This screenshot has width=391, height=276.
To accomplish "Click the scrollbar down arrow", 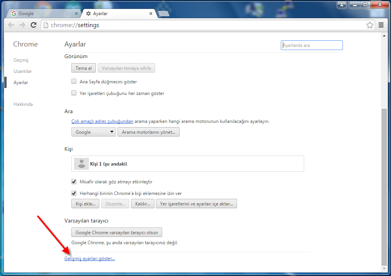I will coord(384,269).
